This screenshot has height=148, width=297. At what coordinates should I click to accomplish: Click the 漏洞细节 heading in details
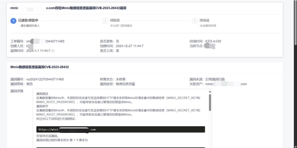42,106
